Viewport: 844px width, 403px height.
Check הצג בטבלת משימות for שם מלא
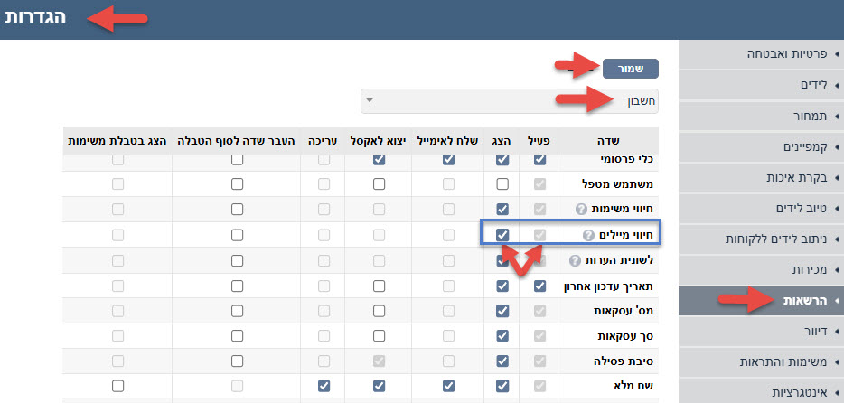point(117,386)
